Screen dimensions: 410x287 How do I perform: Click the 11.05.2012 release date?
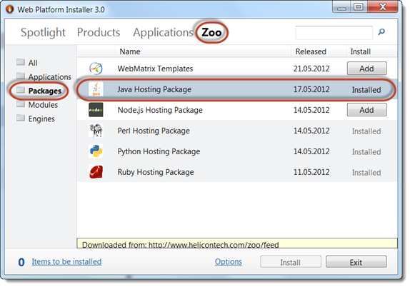(311, 172)
